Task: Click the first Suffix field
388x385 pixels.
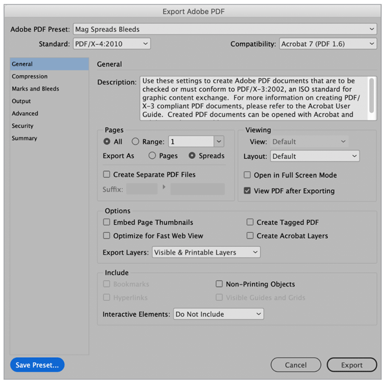Action: (x=142, y=189)
